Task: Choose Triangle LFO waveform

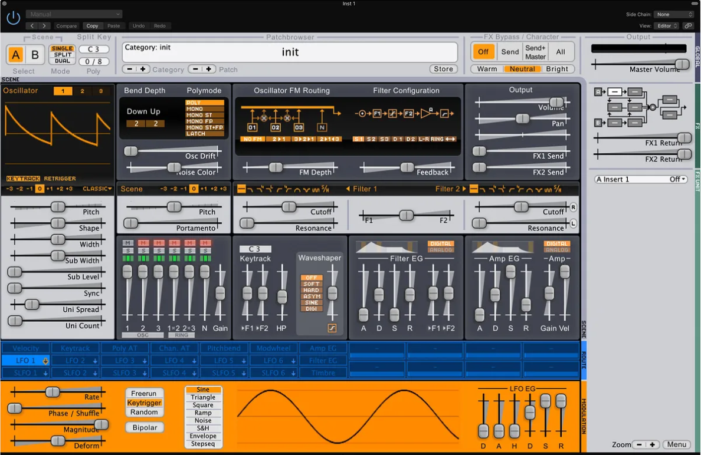Action: [203, 397]
